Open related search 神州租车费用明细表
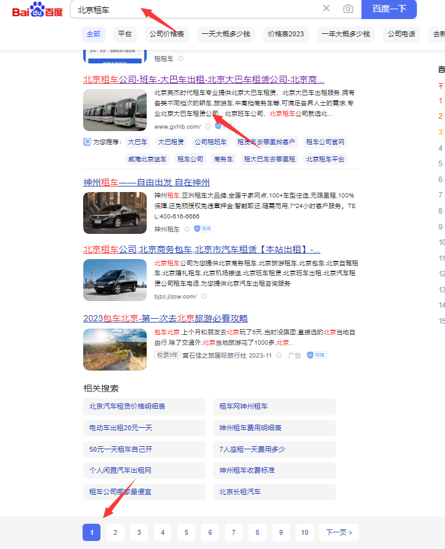The width and height of the screenshot is (445, 549). coord(274,428)
